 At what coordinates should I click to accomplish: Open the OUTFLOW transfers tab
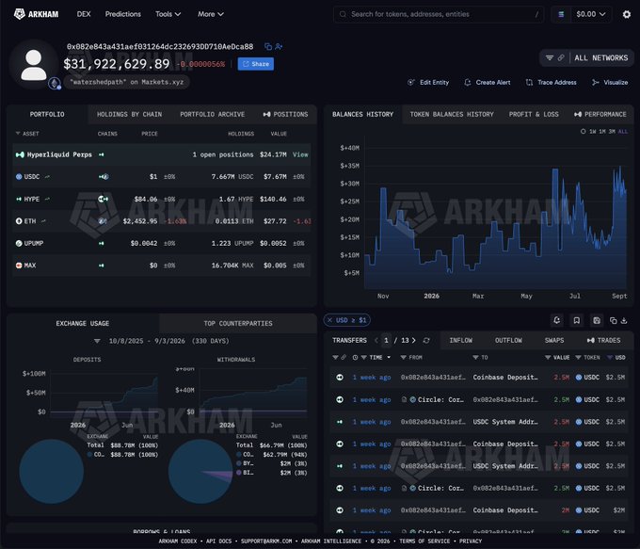[x=508, y=340]
